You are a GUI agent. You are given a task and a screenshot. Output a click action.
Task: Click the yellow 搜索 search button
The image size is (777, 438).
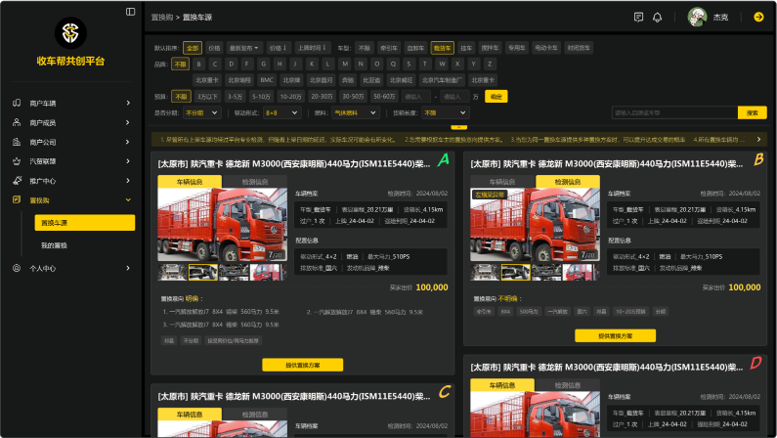(753, 113)
